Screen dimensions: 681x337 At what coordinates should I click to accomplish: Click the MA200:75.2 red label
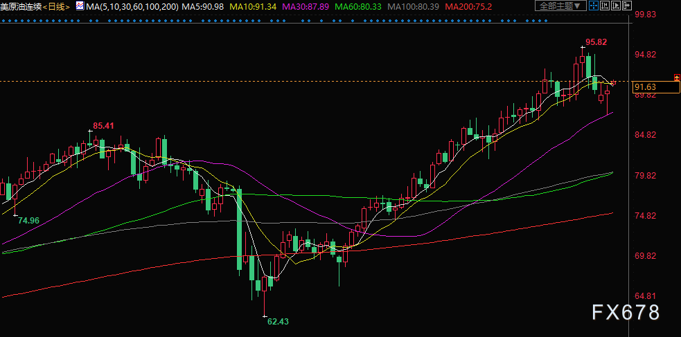[468, 6]
